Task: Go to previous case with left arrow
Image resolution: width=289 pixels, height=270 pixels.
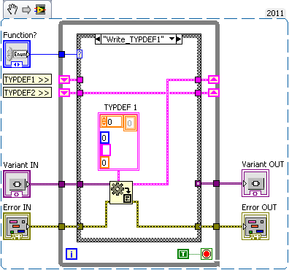Action: point(98,39)
